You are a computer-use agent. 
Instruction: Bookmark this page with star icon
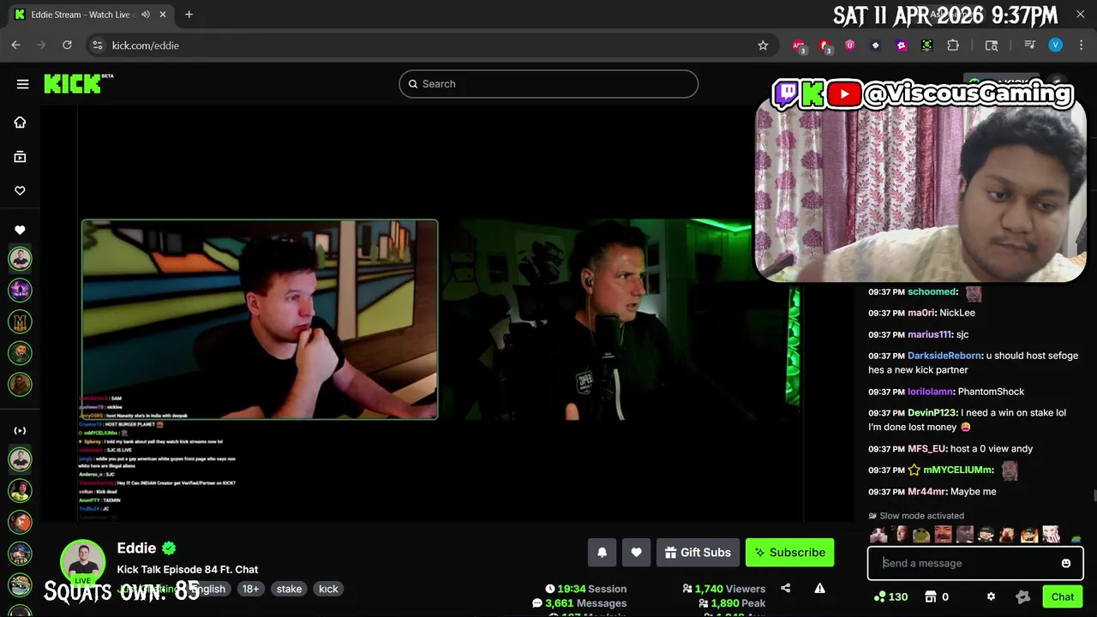click(x=763, y=45)
